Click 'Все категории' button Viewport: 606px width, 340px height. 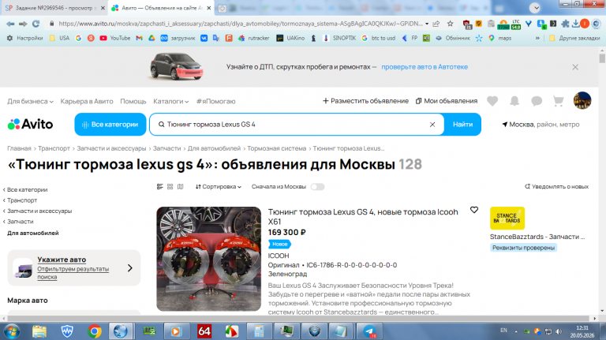point(110,125)
